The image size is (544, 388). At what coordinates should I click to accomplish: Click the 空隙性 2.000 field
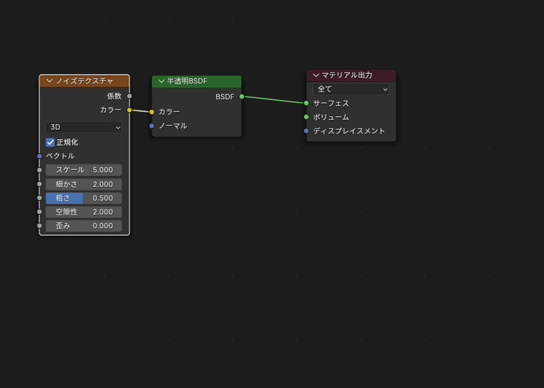click(84, 212)
